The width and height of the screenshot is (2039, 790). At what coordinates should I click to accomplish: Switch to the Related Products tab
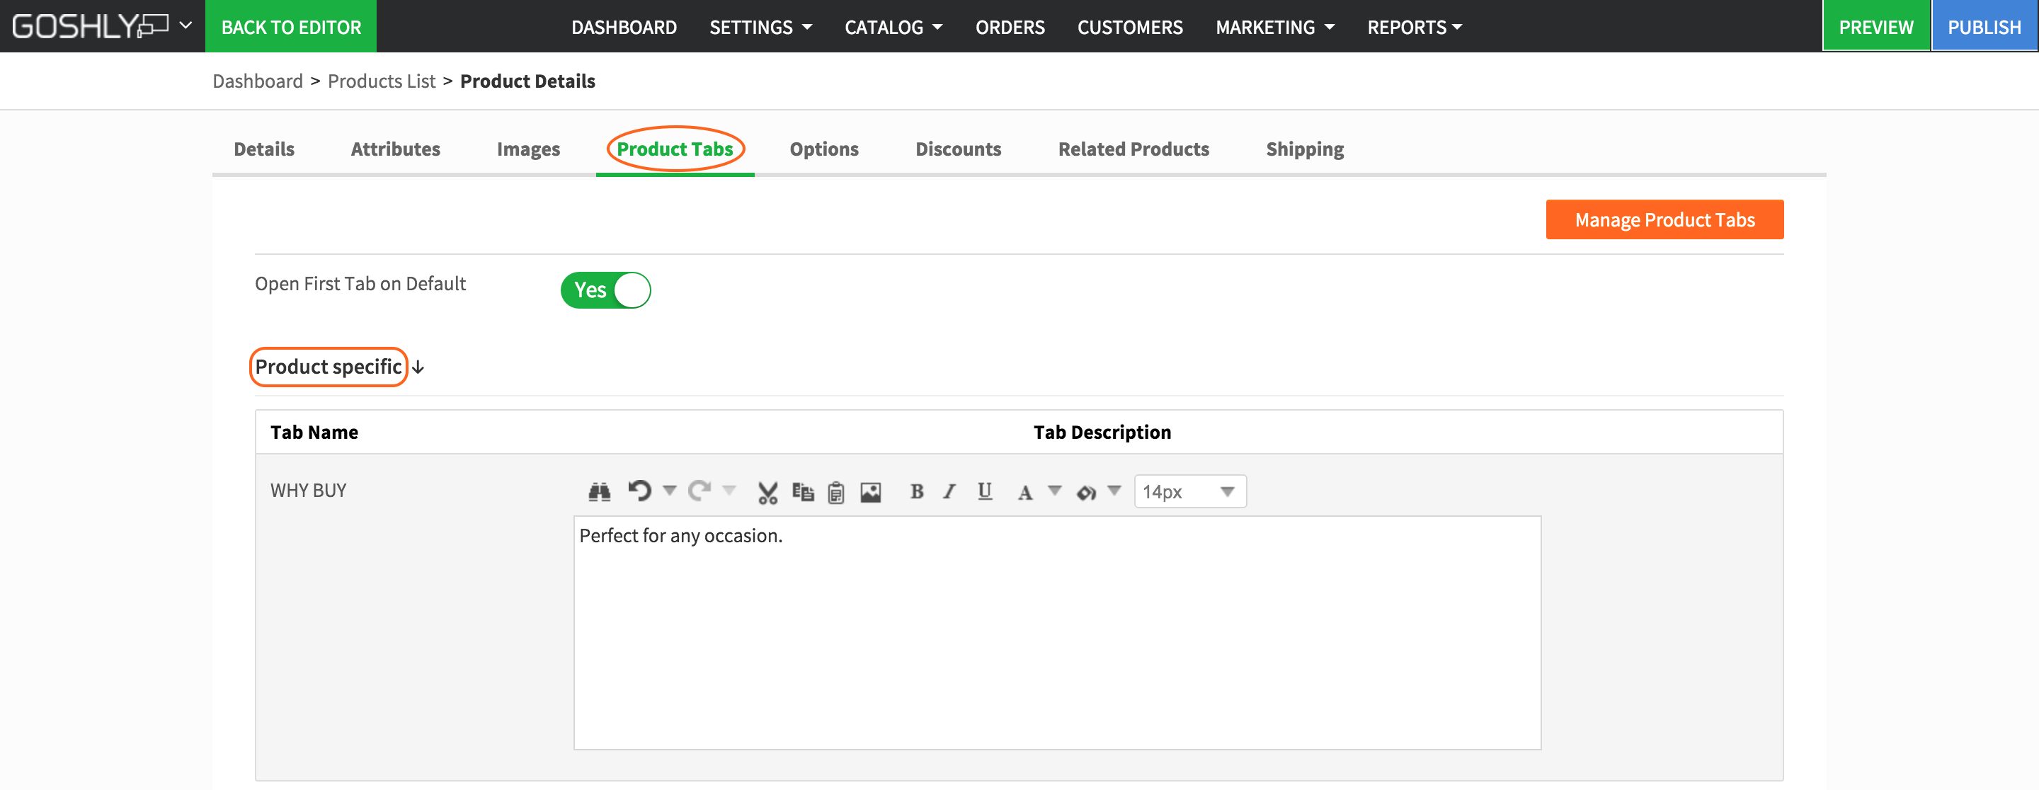click(1133, 149)
